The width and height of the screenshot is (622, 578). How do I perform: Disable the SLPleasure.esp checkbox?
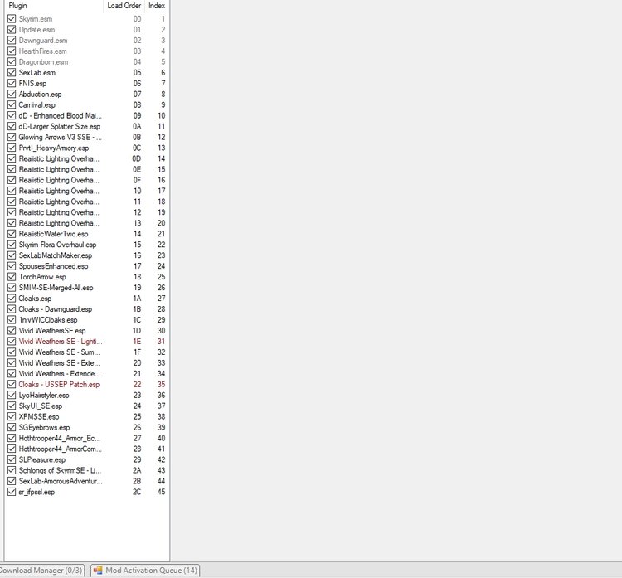click(12, 459)
